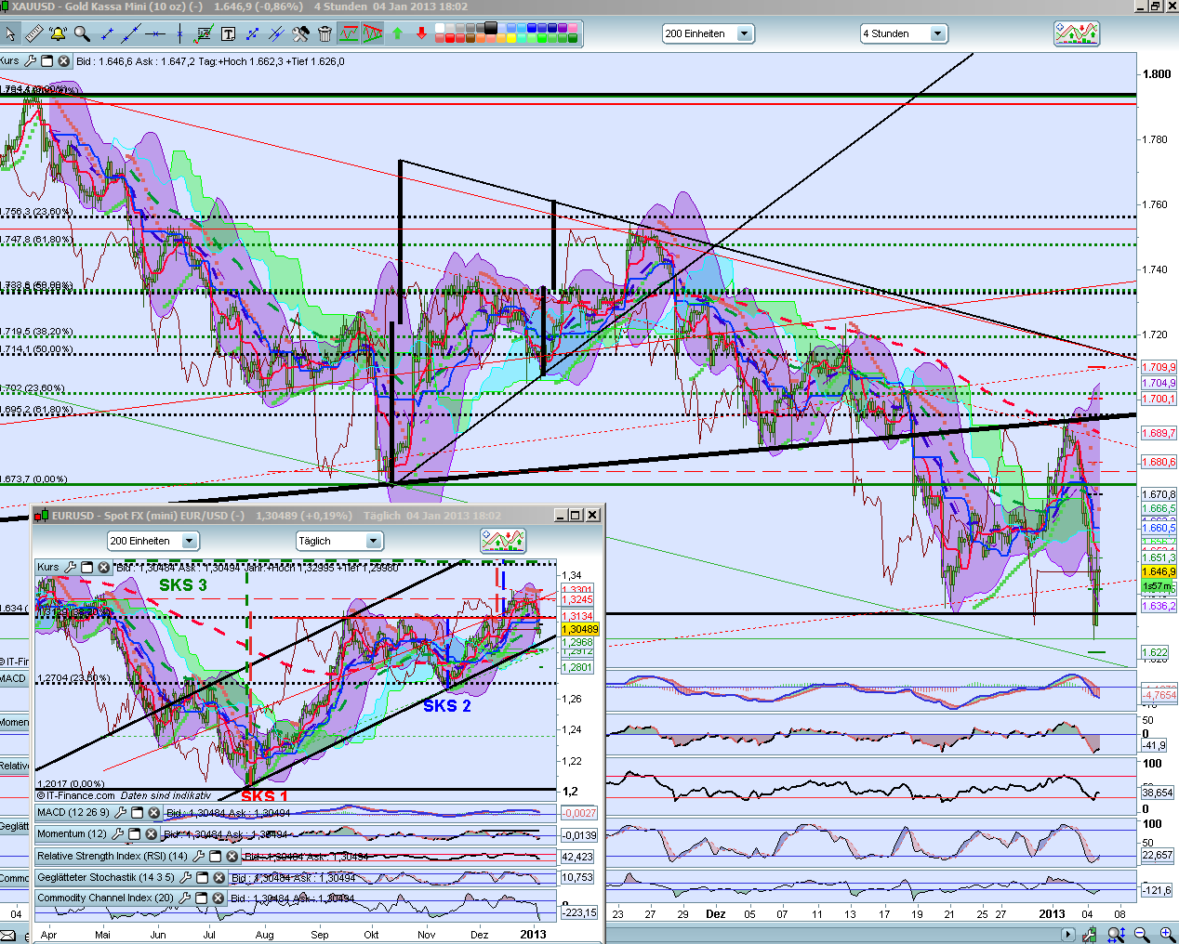Open wrench settings for Momentum (12)
This screenshot has height=944, width=1179.
117,834
